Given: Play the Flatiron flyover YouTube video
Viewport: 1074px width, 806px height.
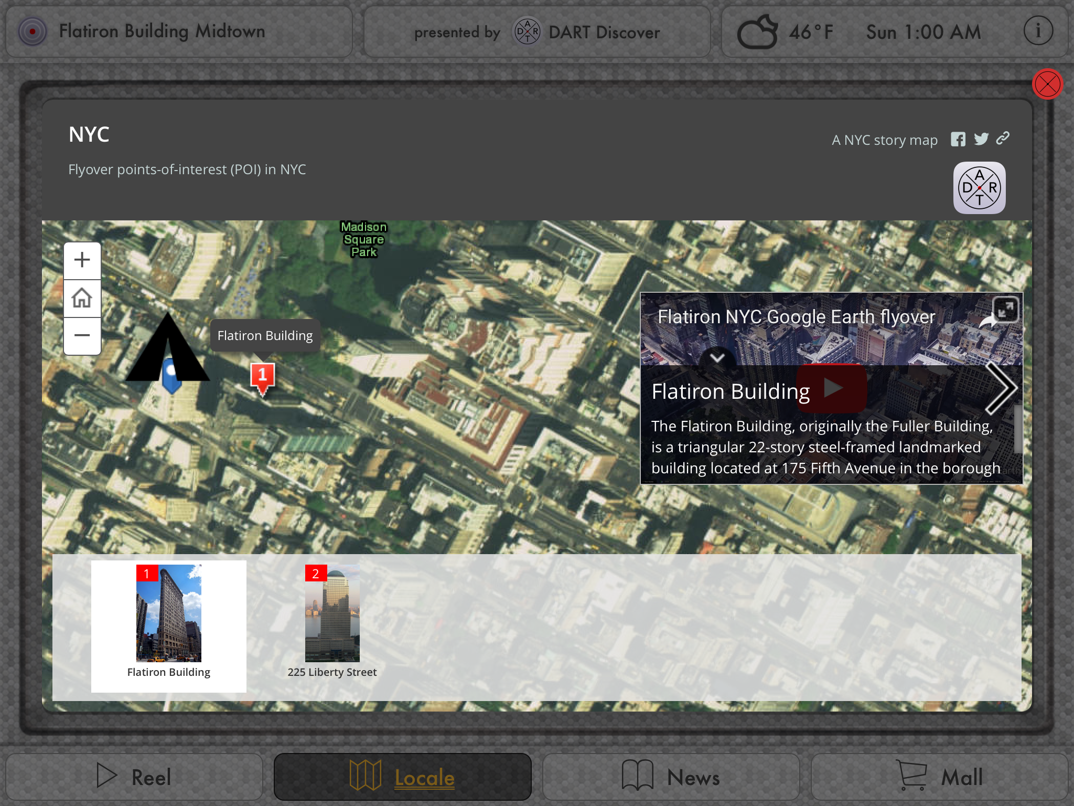Looking at the screenshot, I should point(832,388).
